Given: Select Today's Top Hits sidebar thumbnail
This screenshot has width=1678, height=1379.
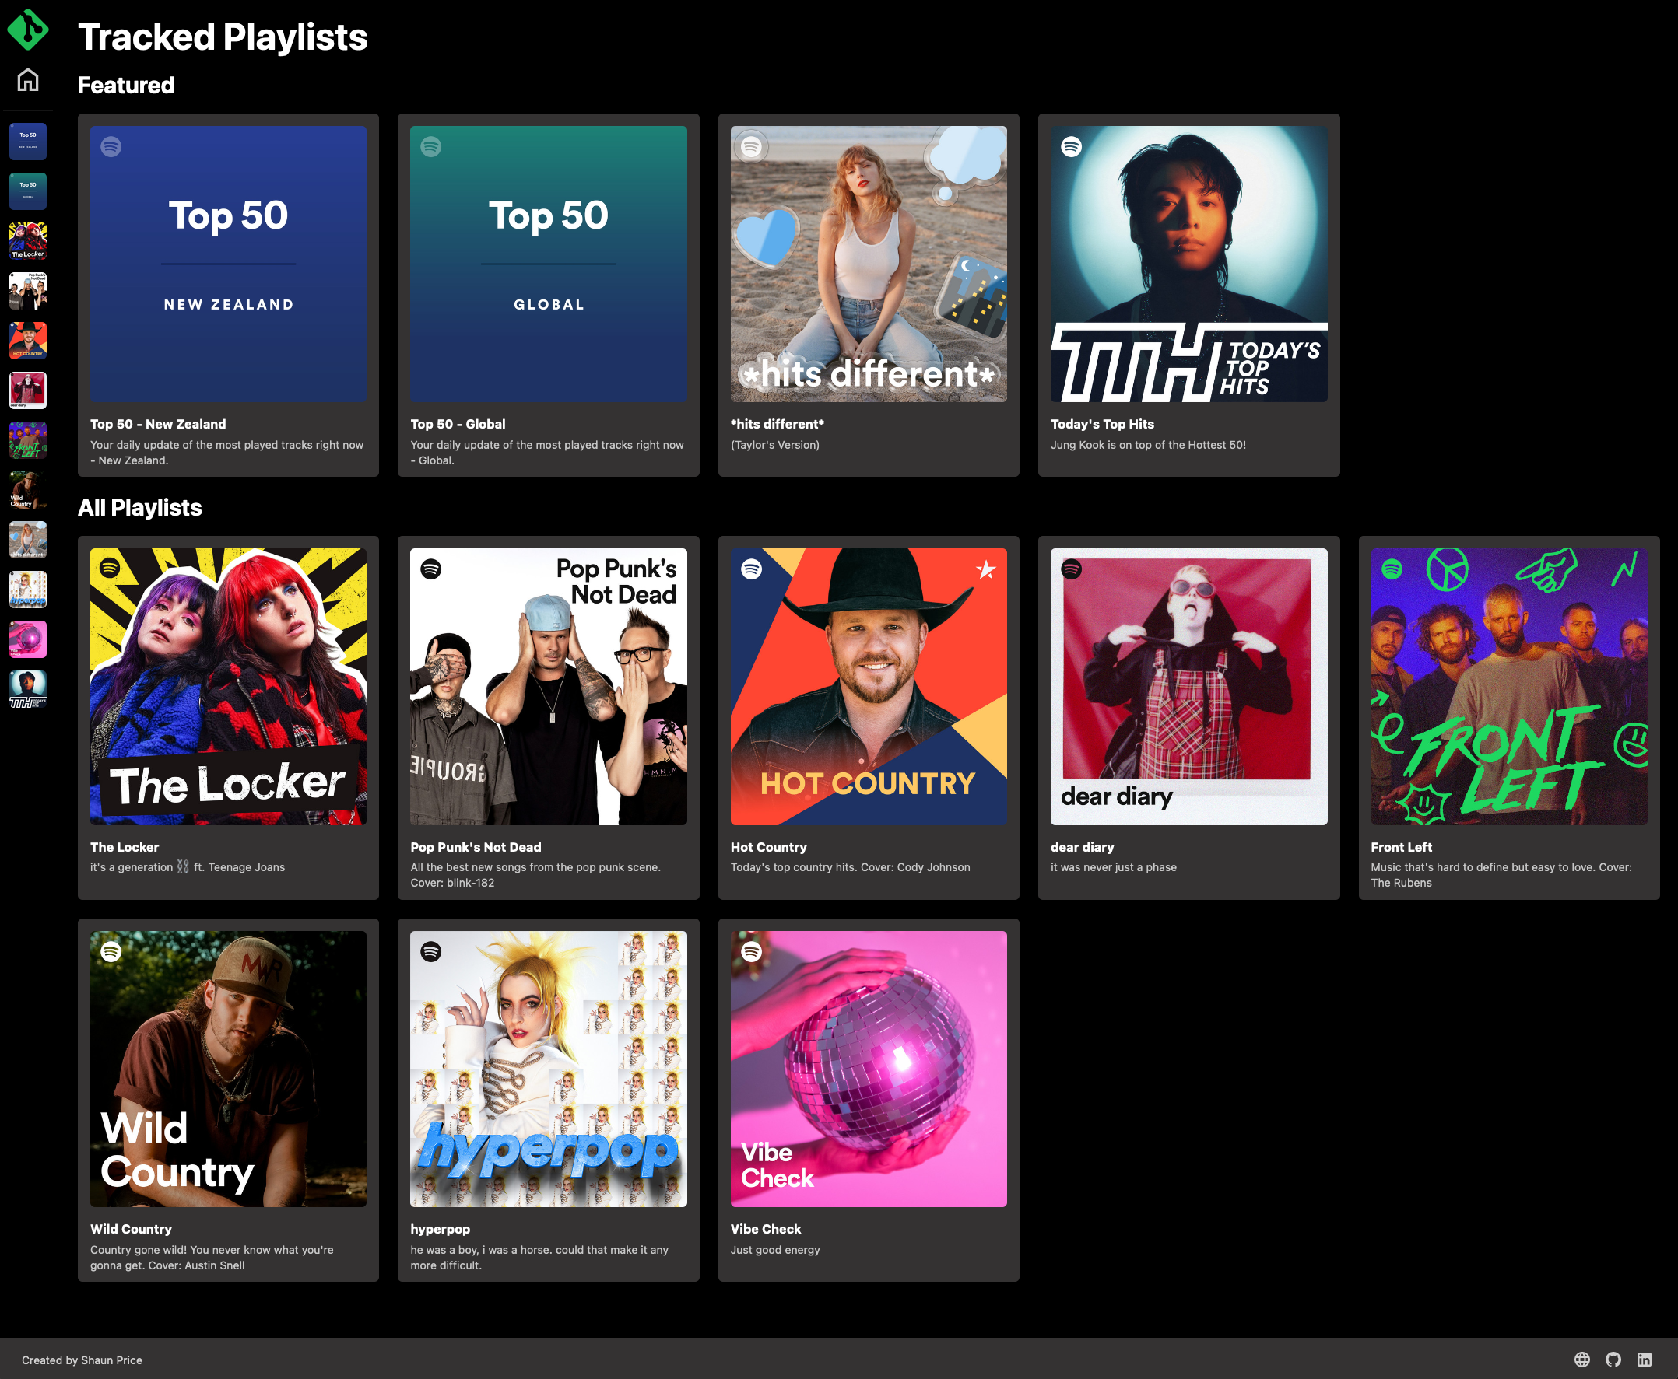Looking at the screenshot, I should (x=28, y=688).
